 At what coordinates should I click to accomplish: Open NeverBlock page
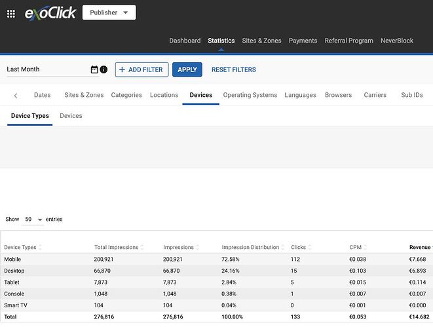tap(397, 41)
